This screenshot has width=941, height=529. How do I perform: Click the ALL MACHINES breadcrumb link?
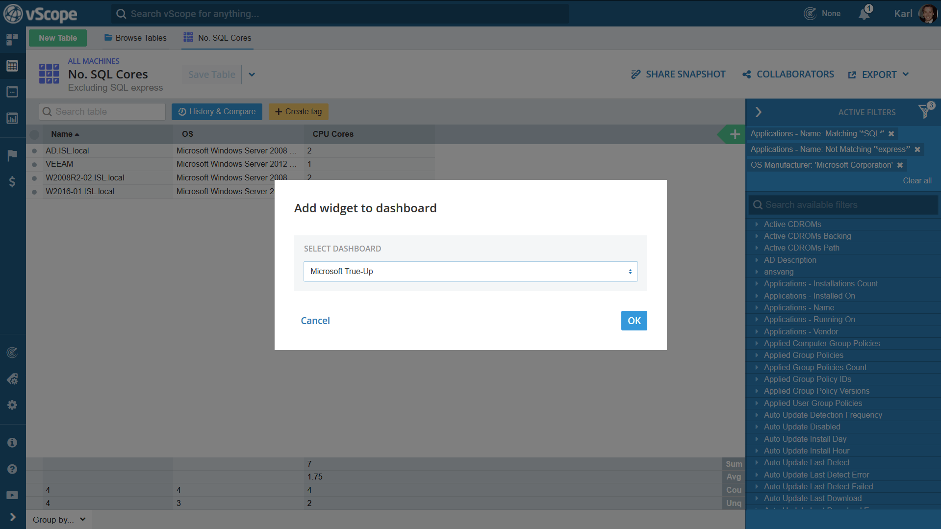[x=94, y=61]
